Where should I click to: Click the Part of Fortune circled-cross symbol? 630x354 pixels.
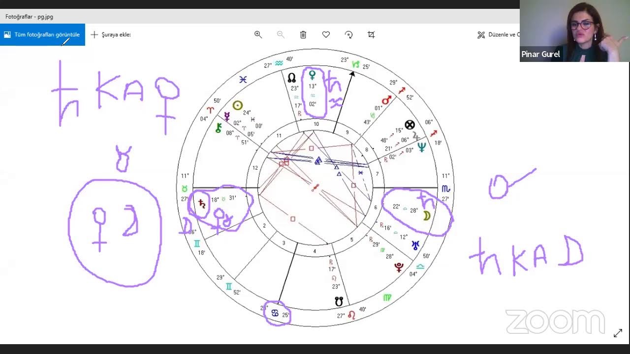pyautogui.click(x=409, y=125)
